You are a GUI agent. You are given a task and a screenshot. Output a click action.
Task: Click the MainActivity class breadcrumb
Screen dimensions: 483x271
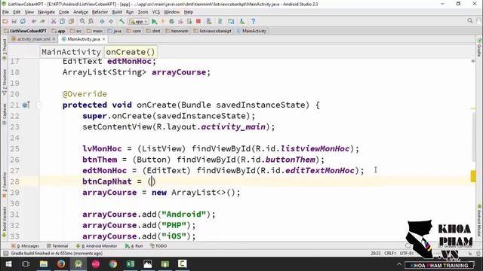251,31
